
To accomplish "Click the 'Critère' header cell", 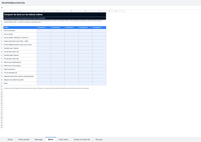I will pyautogui.click(x=20, y=27).
